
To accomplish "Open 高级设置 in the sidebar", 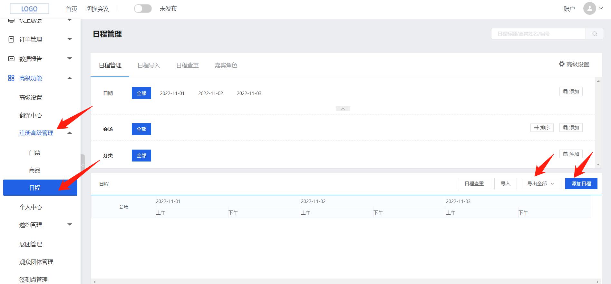I will [x=31, y=97].
